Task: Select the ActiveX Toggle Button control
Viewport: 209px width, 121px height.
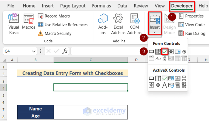Action: (x=178, y=85)
